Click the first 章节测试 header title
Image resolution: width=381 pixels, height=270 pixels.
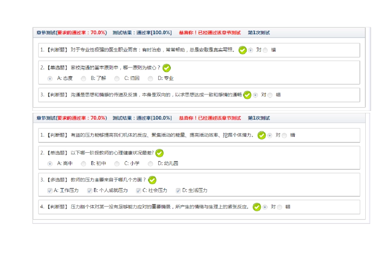click(72, 33)
